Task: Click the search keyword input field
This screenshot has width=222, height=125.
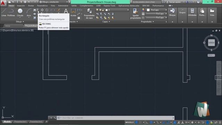Action: click(147, 2)
